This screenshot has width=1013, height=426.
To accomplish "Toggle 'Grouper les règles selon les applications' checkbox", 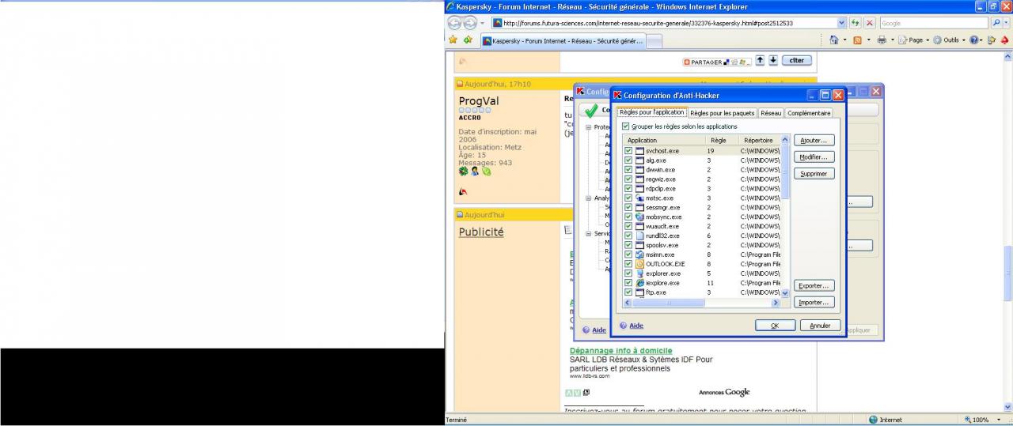I will pyautogui.click(x=626, y=126).
